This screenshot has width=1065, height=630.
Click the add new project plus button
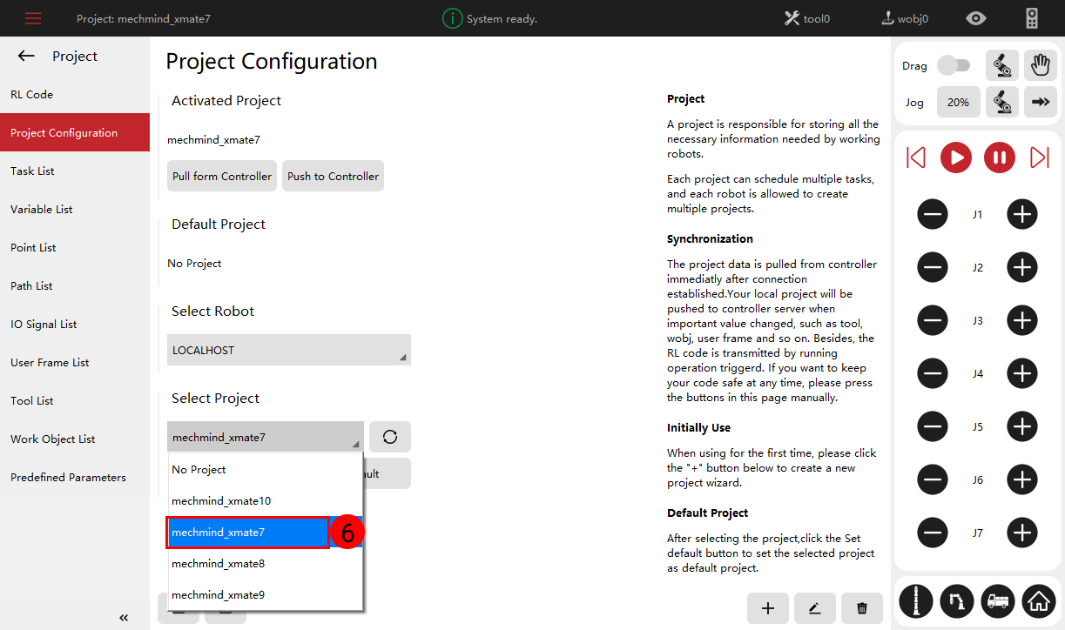pos(768,608)
